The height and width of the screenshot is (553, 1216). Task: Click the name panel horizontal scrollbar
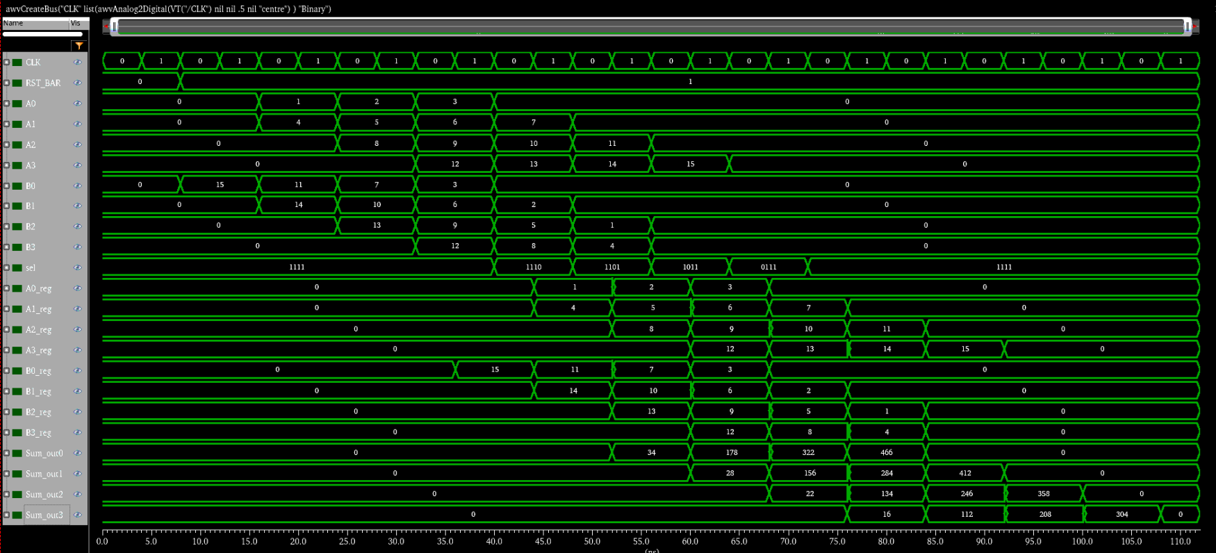(x=43, y=33)
